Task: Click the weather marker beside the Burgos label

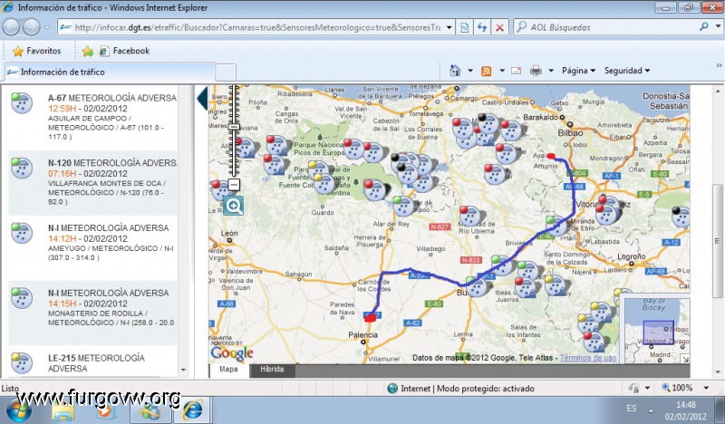Action: [477, 286]
